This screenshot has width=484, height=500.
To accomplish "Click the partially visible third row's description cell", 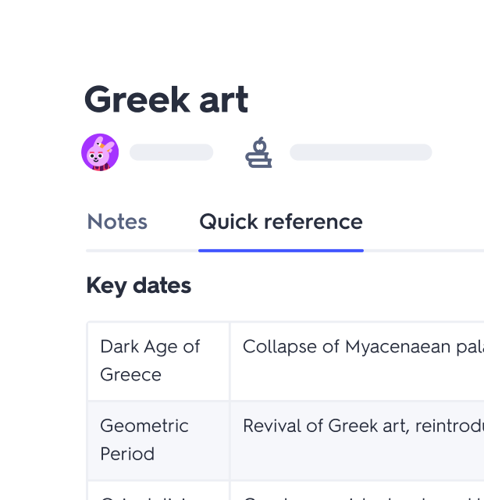I will point(357,491).
